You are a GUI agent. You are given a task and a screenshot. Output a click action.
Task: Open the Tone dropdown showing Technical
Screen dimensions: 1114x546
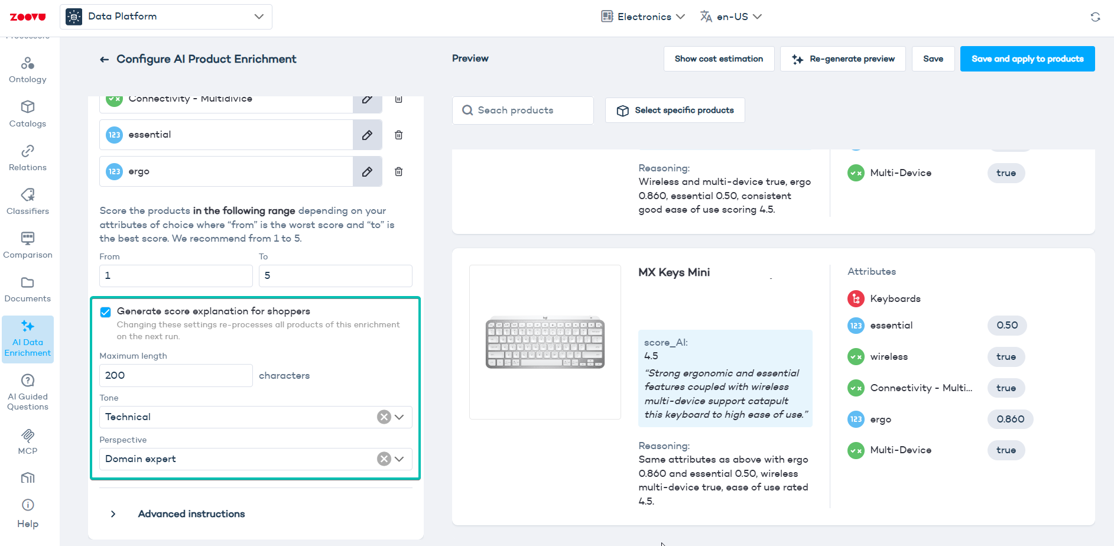coord(255,417)
